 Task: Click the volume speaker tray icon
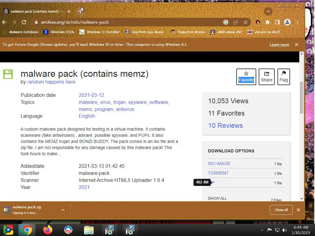click(285, 230)
